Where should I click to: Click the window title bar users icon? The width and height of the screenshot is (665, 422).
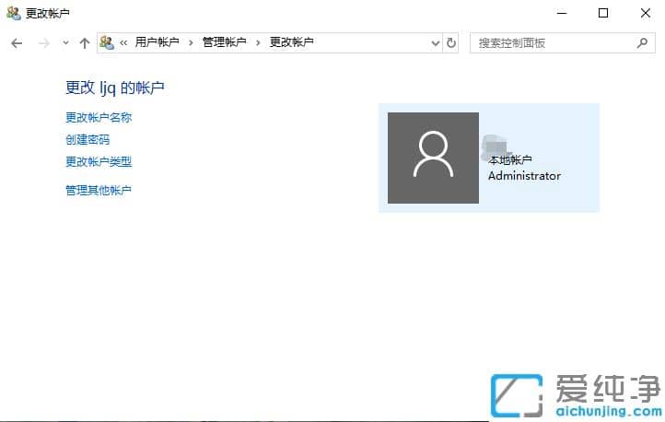coord(14,13)
